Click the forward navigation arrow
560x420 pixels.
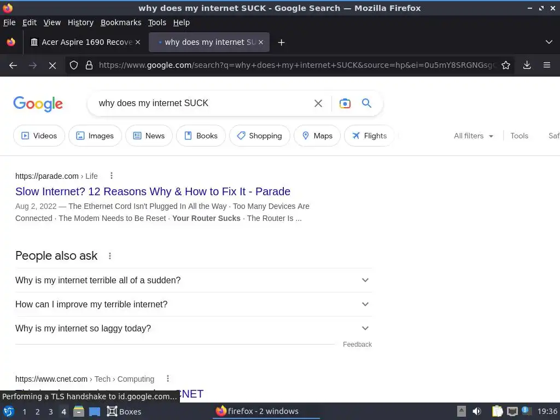pyautogui.click(x=33, y=66)
